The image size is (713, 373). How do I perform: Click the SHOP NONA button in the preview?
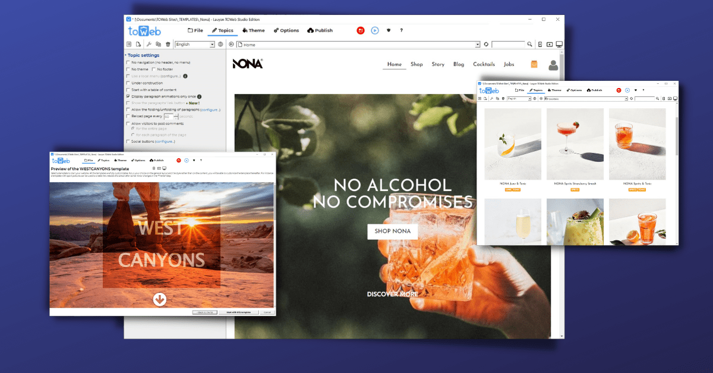pyautogui.click(x=392, y=231)
